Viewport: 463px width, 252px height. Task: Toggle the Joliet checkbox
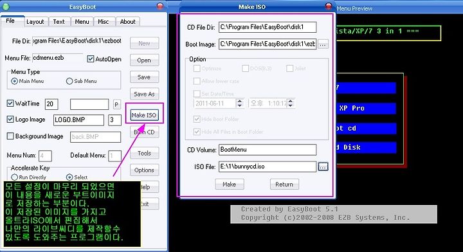coord(289,68)
